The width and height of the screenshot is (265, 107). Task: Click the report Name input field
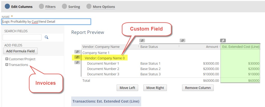pyautogui.click(x=46, y=22)
